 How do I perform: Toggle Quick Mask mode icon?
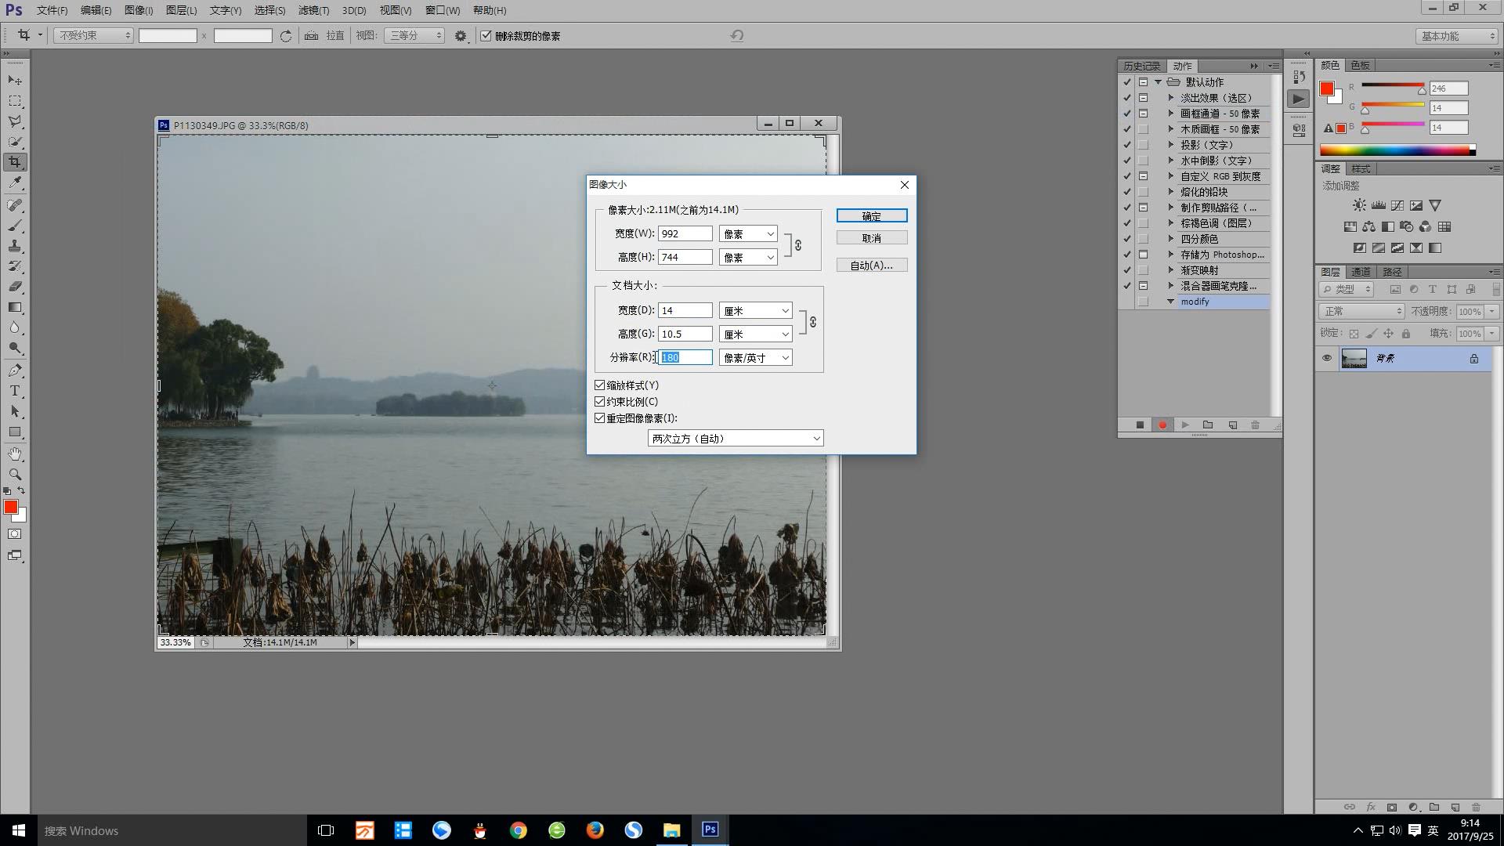click(15, 534)
